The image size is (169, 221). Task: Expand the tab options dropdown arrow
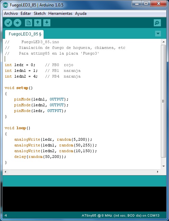[158, 34]
